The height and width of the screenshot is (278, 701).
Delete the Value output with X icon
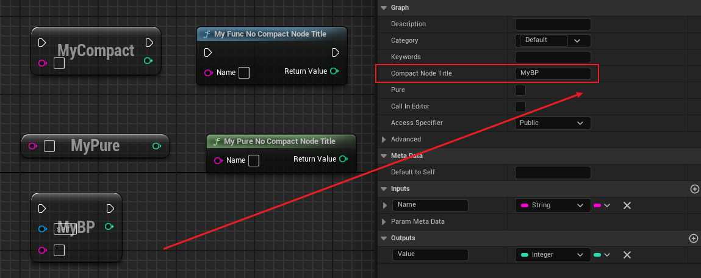627,255
